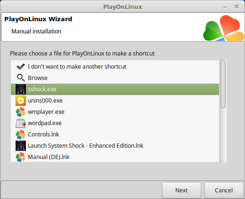Click the magnifying glass Browse icon
The image size is (245, 199).
point(21,78)
